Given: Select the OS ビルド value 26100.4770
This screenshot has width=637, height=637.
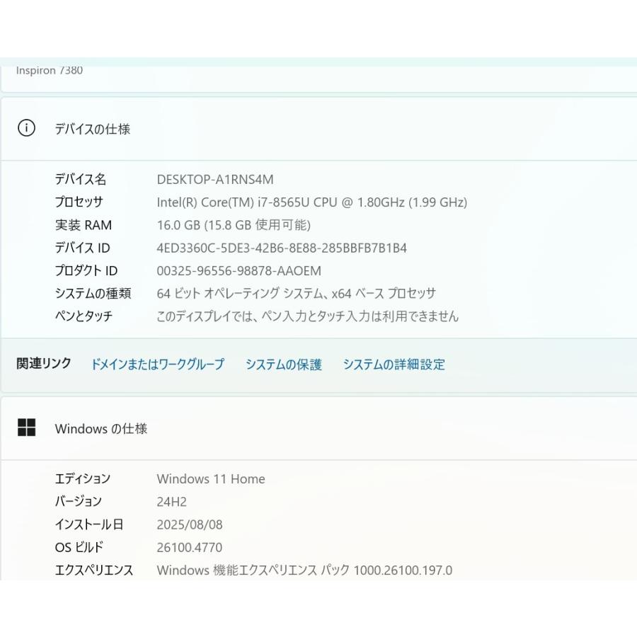Looking at the screenshot, I should click(191, 547).
